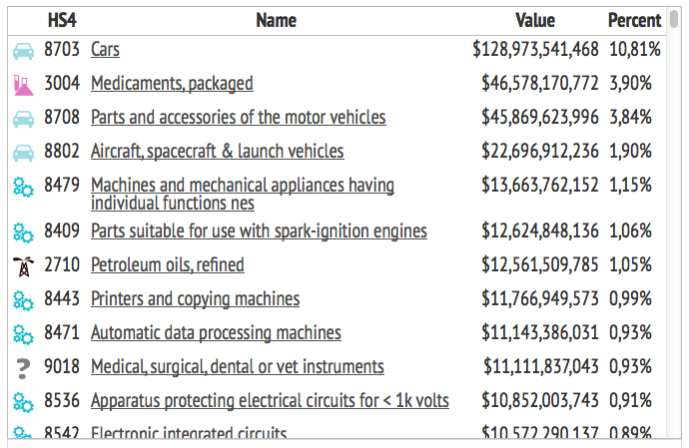Sort table by the Name column header
The width and height of the screenshot is (689, 448).
(x=276, y=20)
